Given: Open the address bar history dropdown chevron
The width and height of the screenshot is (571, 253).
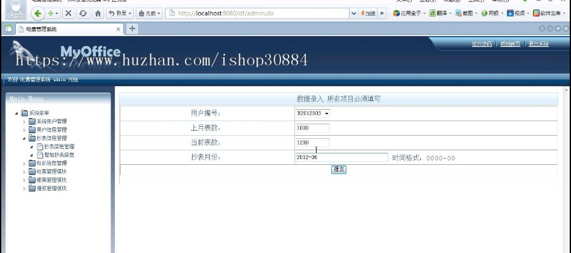Looking at the screenshot, I should pyautogui.click(x=353, y=13).
